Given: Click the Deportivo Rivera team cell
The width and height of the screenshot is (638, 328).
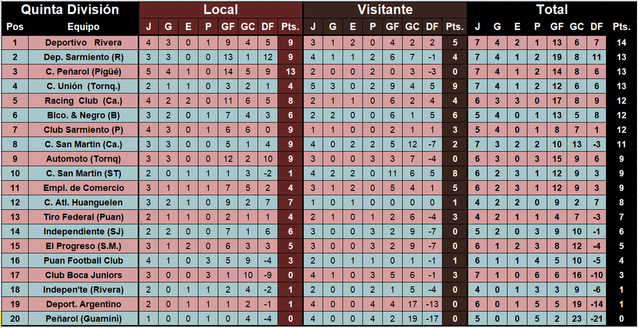Looking at the screenshot, I should pyautogui.click(x=83, y=43).
